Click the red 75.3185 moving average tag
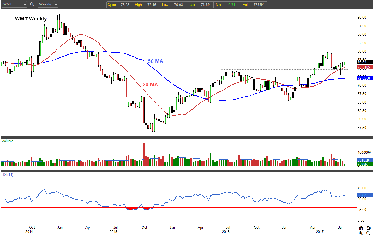Image resolution: width=373 pixels, height=236 pixels. [x=365, y=67]
